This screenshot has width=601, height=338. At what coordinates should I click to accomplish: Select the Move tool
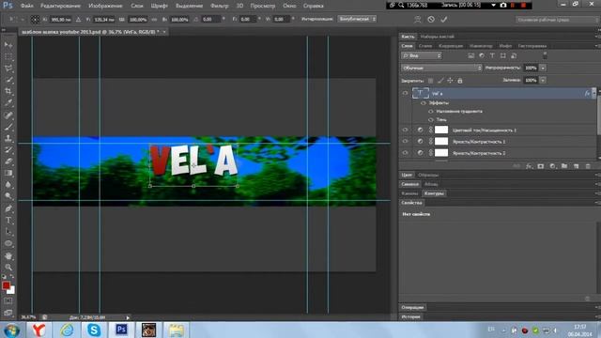pyautogui.click(x=8, y=45)
